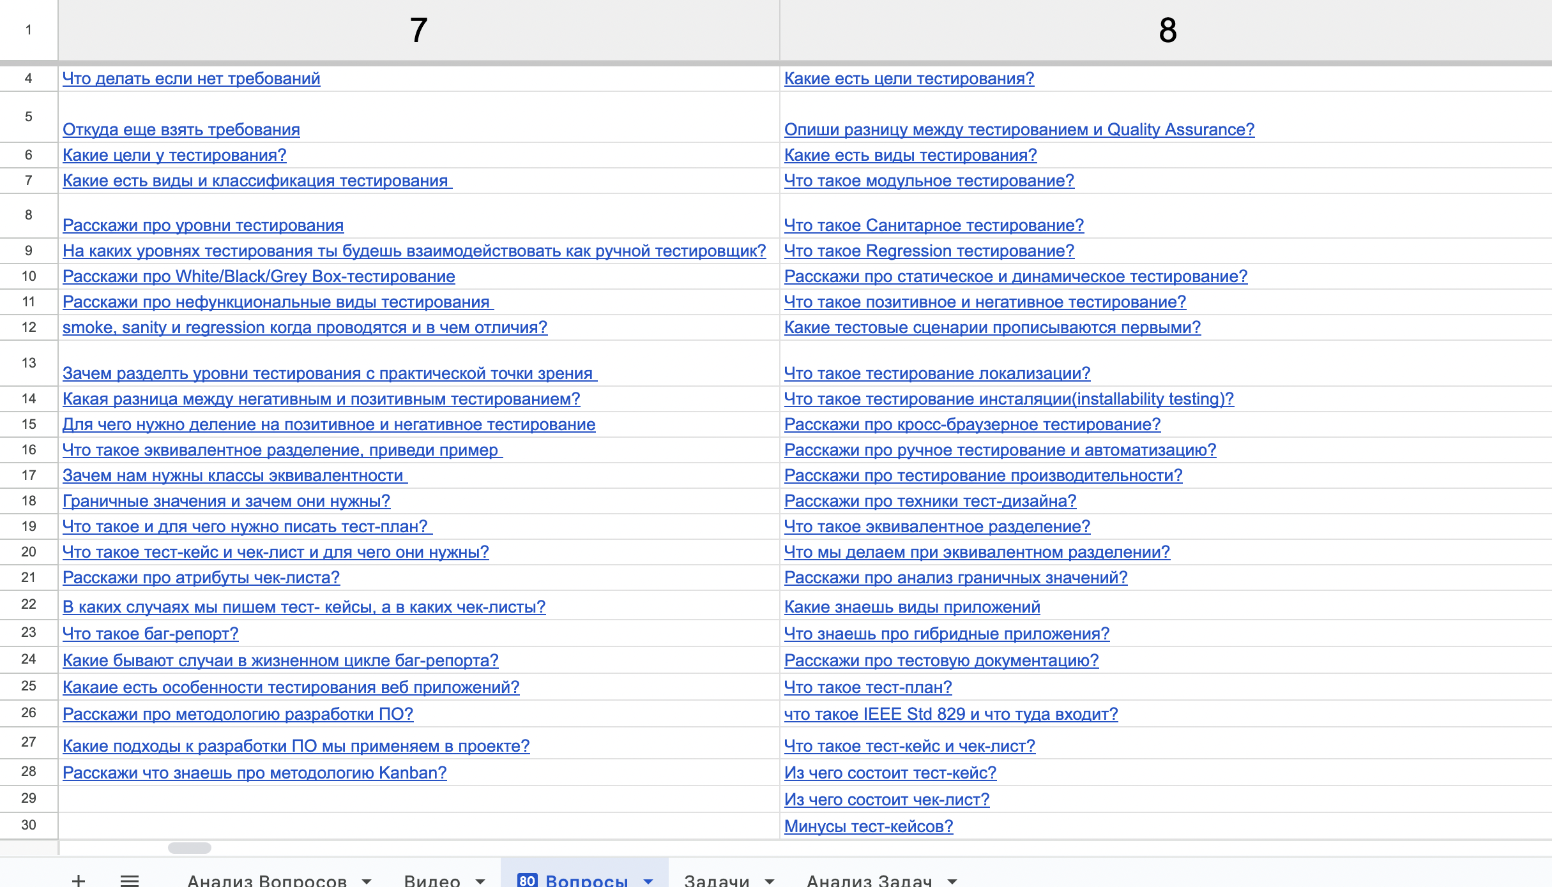The height and width of the screenshot is (887, 1552).
Task: Switch to the Анализ Вопросов sheet tab
Action: pyautogui.click(x=266, y=881)
